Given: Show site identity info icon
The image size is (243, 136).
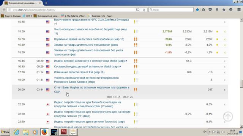Looking at the screenshot, I should [x=9, y=10].
